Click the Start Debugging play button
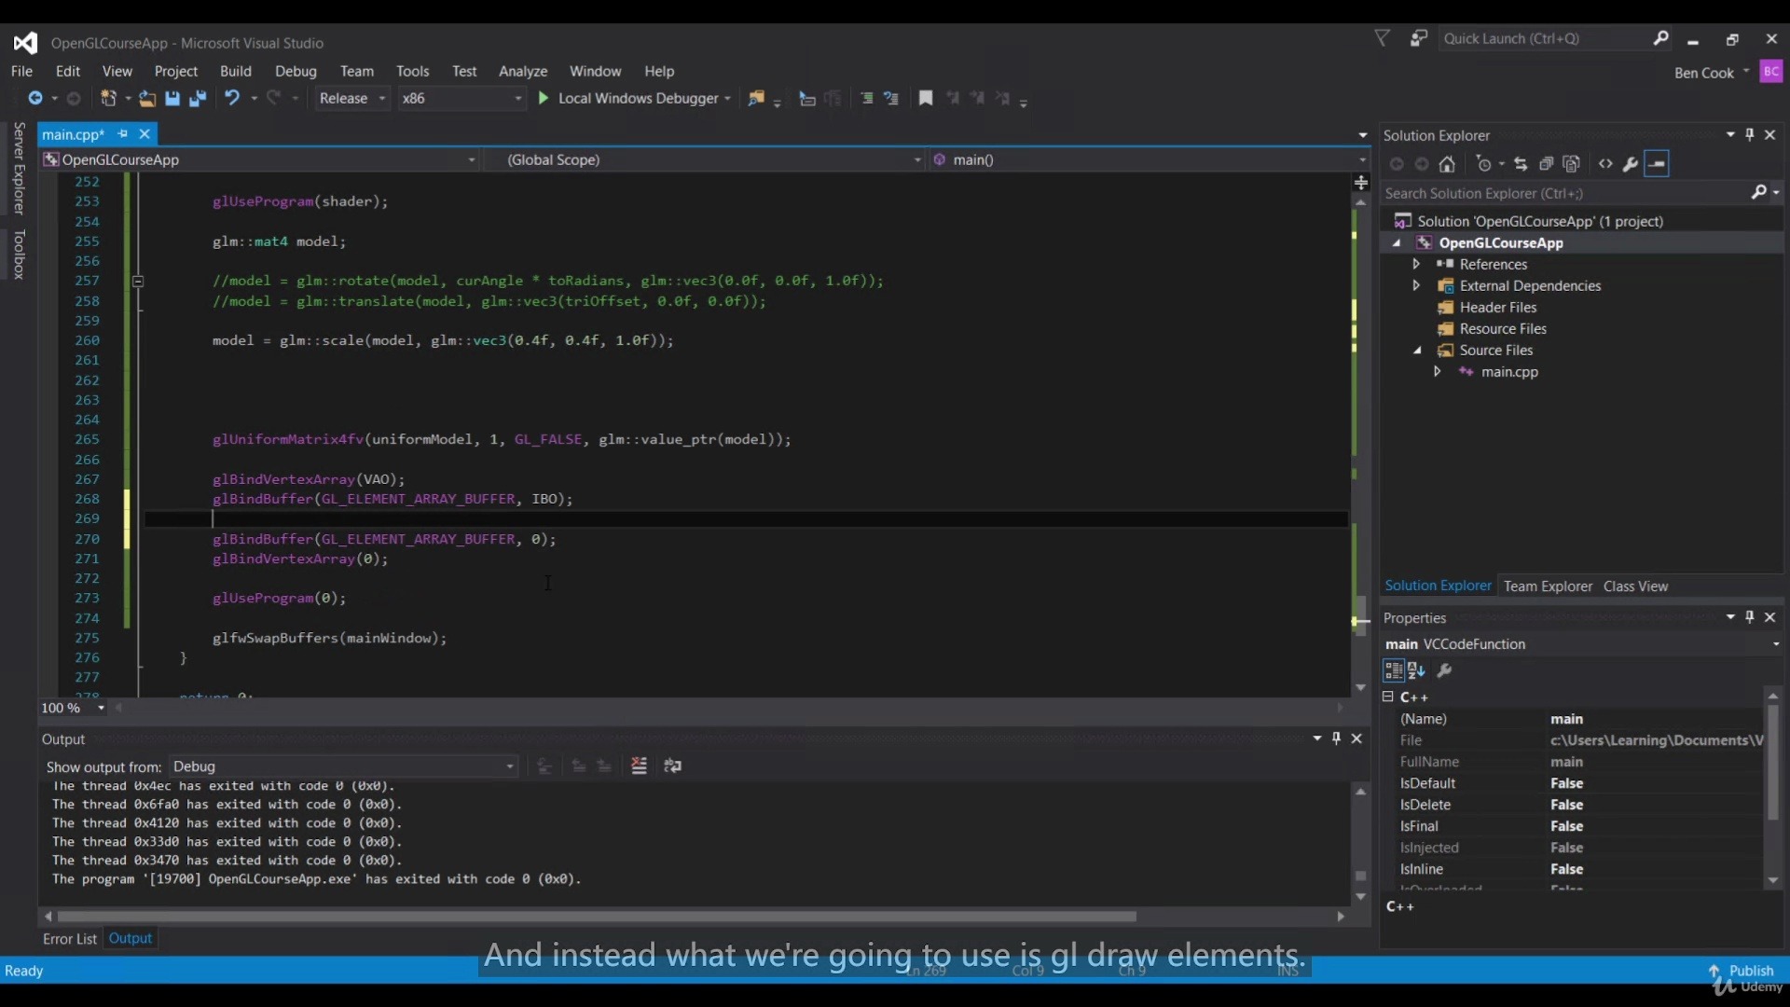 544,98
